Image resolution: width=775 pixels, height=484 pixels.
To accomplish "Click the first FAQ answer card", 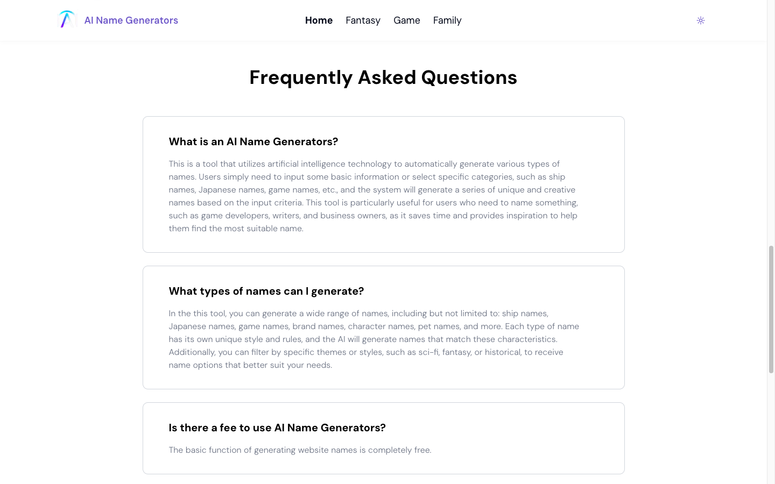I will coord(383,184).
